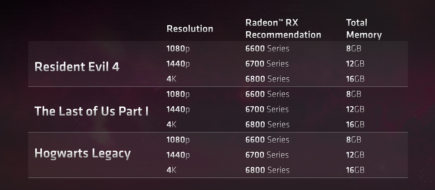Click the Radeon RX Recommendation column header

pos(283,29)
